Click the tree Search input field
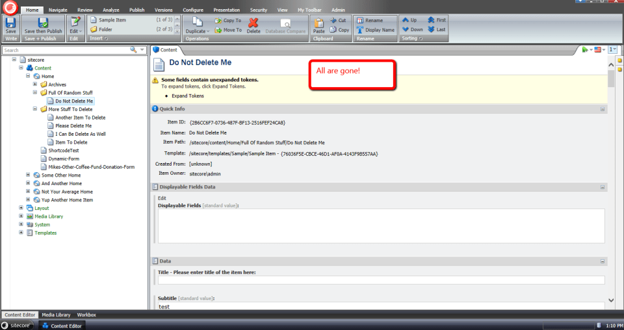Viewport: 624px width, 330px height. coord(65,50)
